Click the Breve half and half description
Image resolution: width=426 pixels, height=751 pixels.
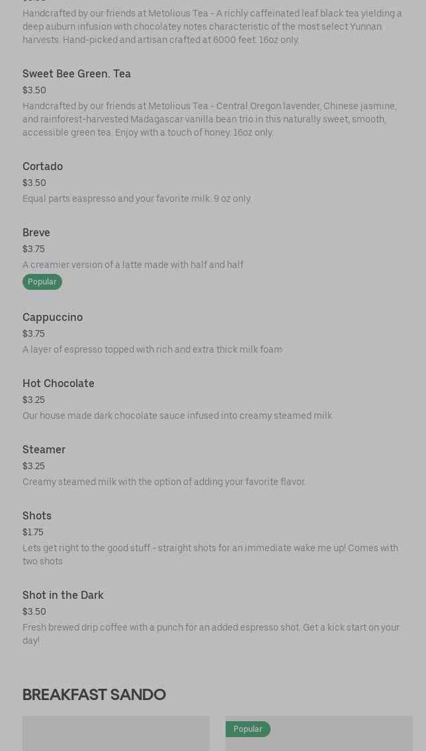(x=133, y=265)
